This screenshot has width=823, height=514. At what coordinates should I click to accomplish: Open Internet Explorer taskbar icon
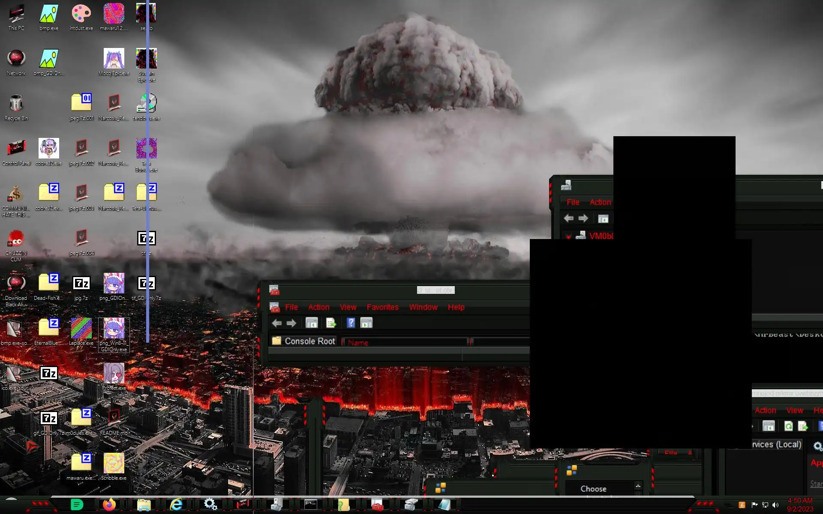pos(176,505)
